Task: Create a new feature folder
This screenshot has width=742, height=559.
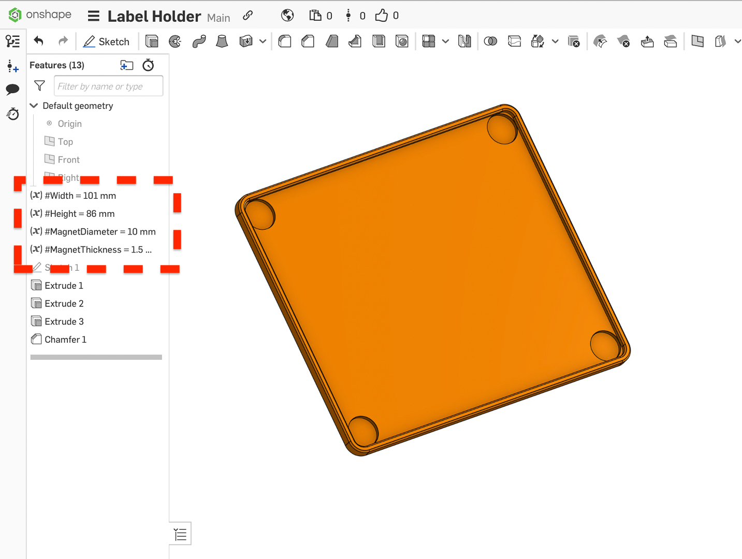Action: (126, 65)
